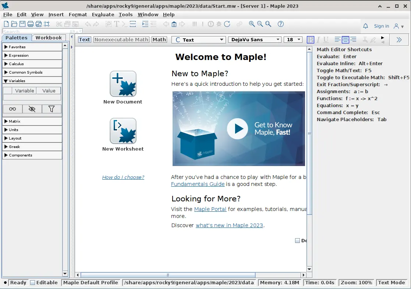Screen dimensions: 411x289
Task: Open the Tools menu
Action: [x=125, y=15]
